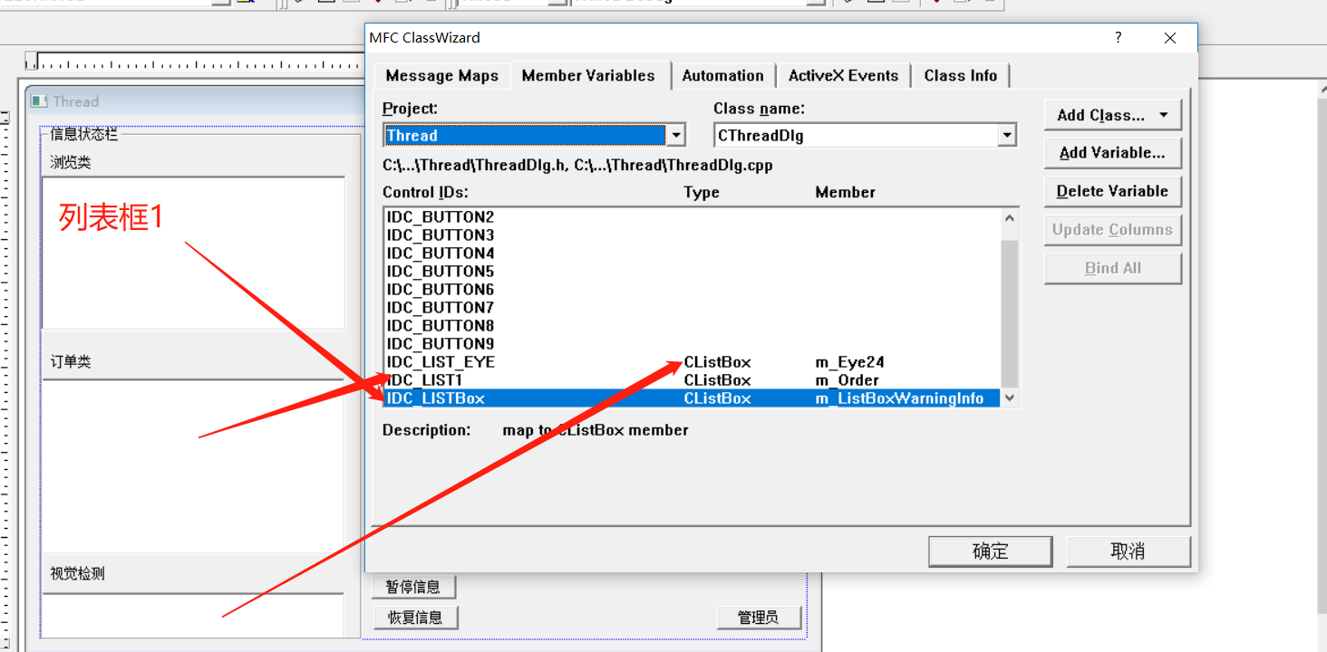The height and width of the screenshot is (652, 1327).
Task: Select IDC_BUTTON9 in Control IDs list
Action: click(692, 344)
